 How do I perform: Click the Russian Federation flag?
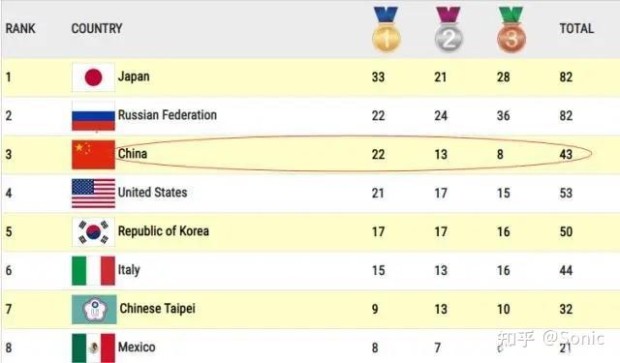(93, 116)
